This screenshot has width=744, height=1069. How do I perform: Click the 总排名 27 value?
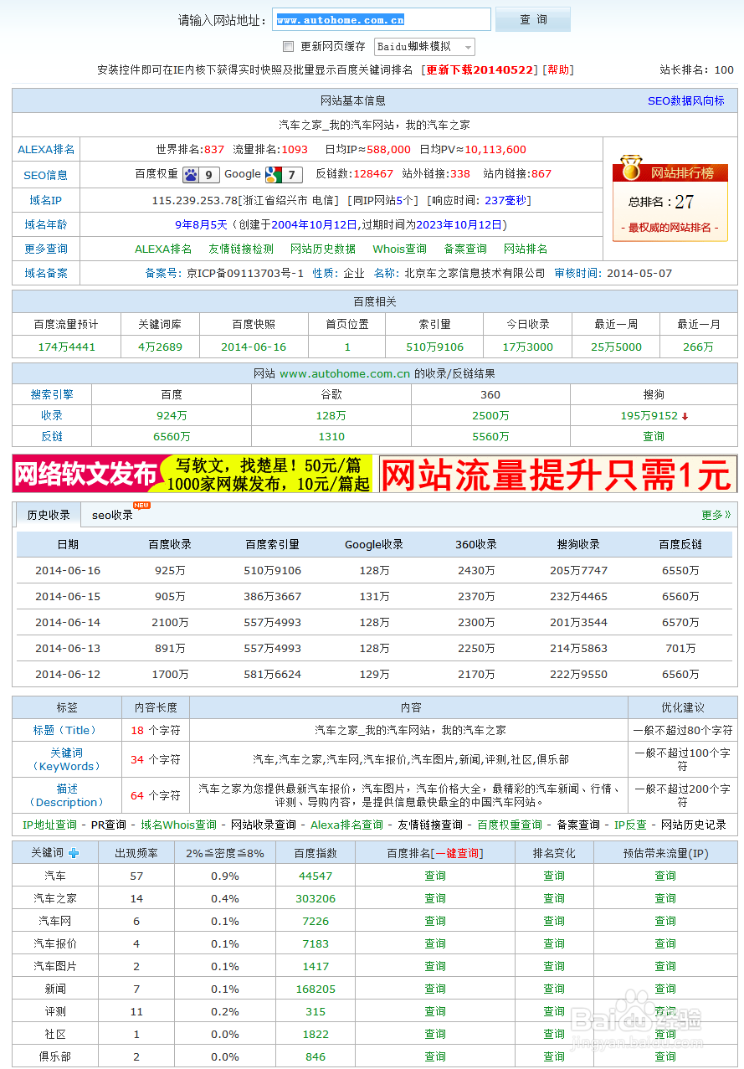[685, 202]
